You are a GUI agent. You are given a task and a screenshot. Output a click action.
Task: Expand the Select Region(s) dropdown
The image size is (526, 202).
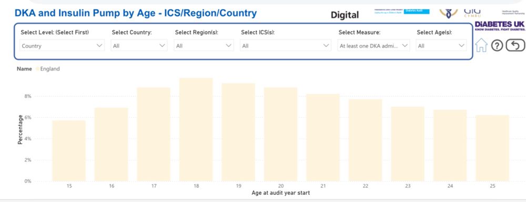[204, 46]
